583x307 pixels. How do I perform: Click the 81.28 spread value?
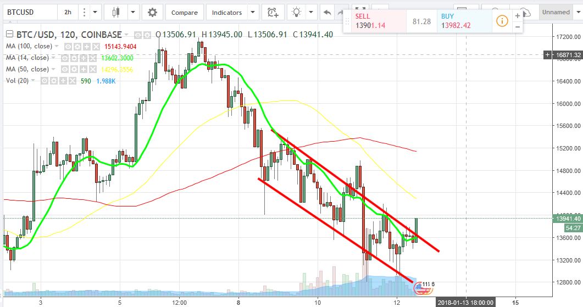421,21
